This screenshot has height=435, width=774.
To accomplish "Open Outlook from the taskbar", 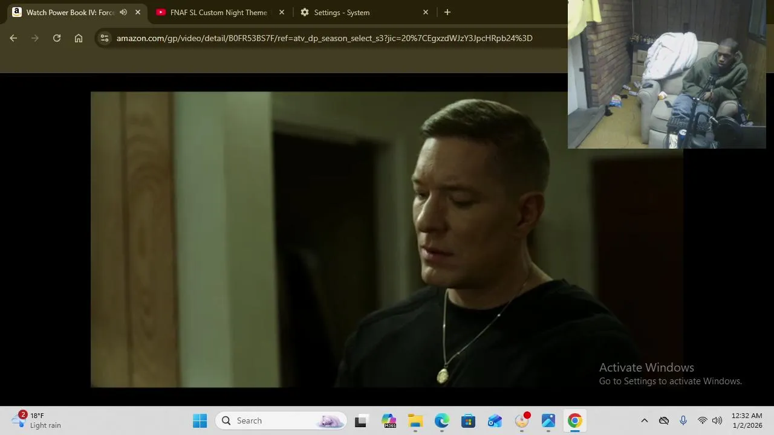I will (495, 420).
